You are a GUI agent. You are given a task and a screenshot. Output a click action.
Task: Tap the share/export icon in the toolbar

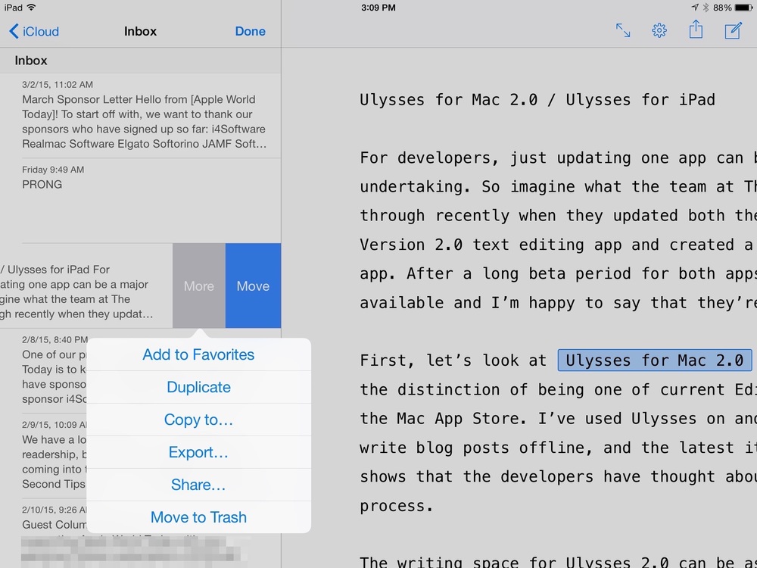coord(696,30)
